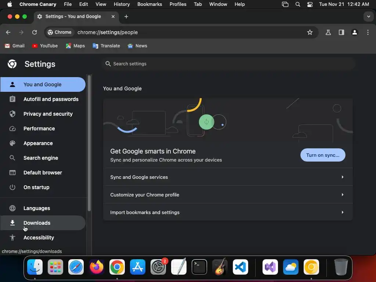Open On startup settings
Image resolution: width=376 pixels, height=282 pixels.
[43, 187]
